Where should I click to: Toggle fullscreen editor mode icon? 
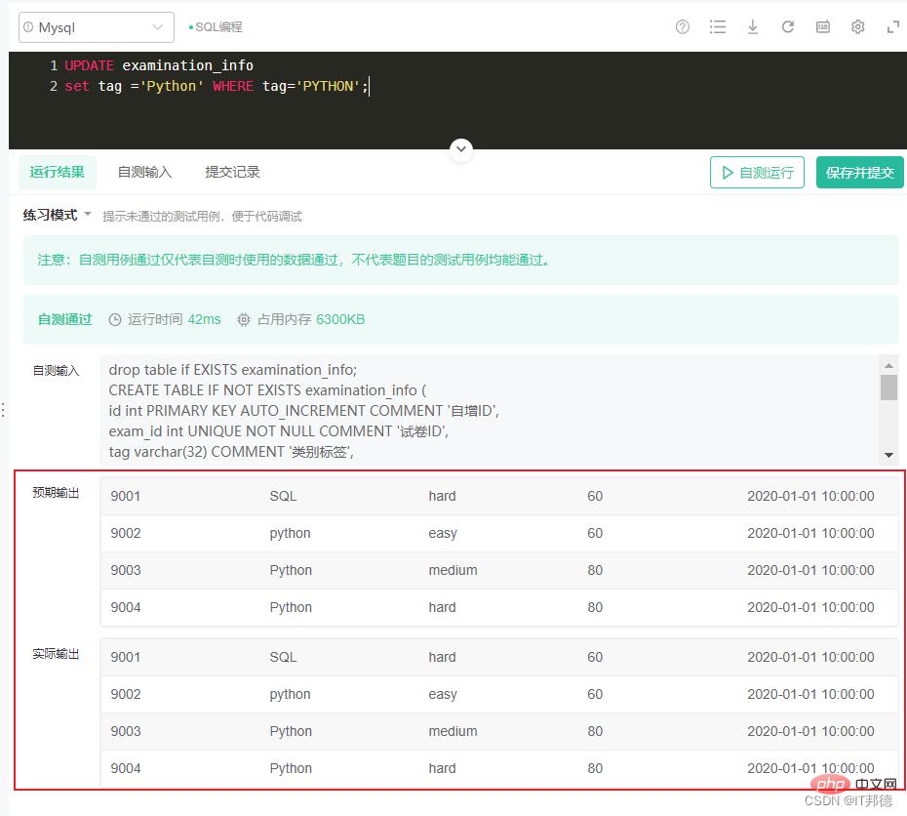pos(892,27)
